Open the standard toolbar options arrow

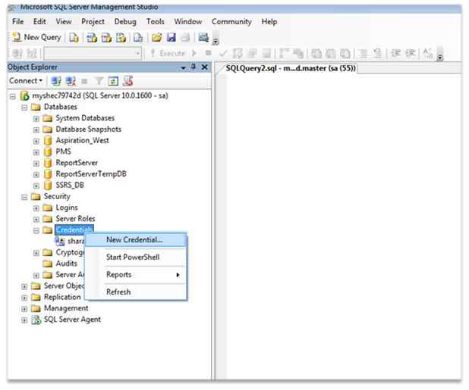click(216, 41)
